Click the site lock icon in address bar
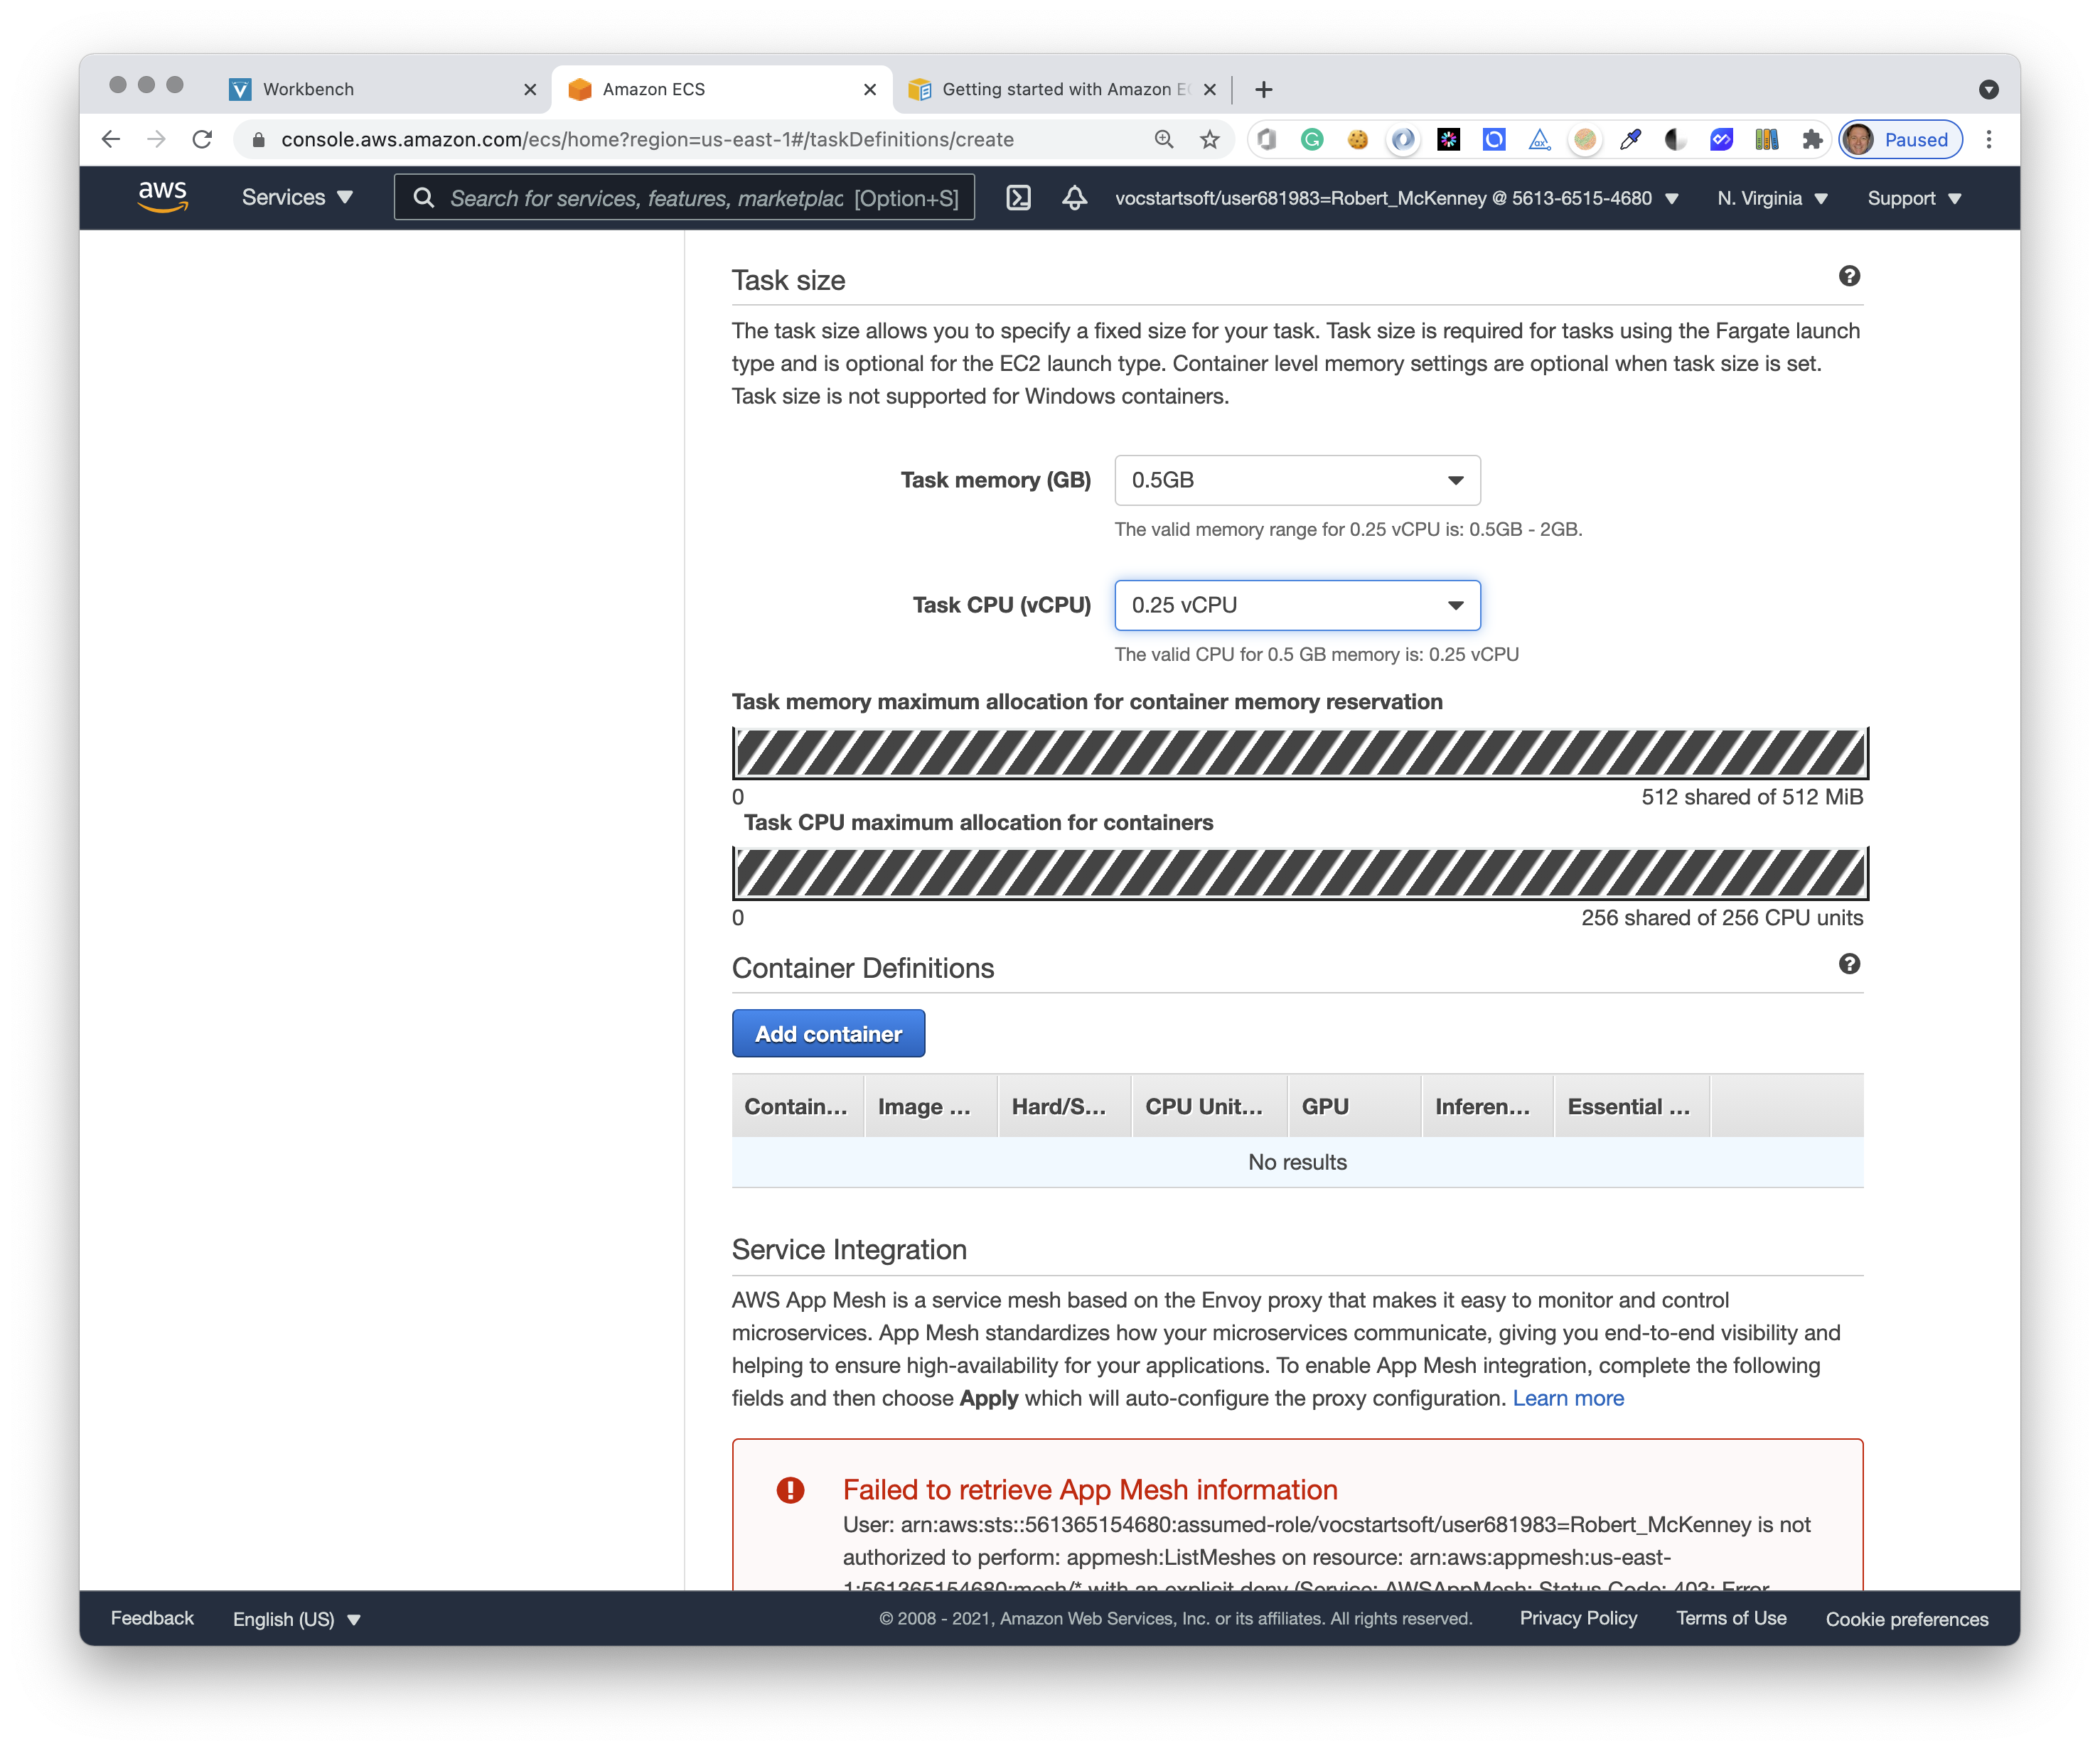 click(x=258, y=140)
